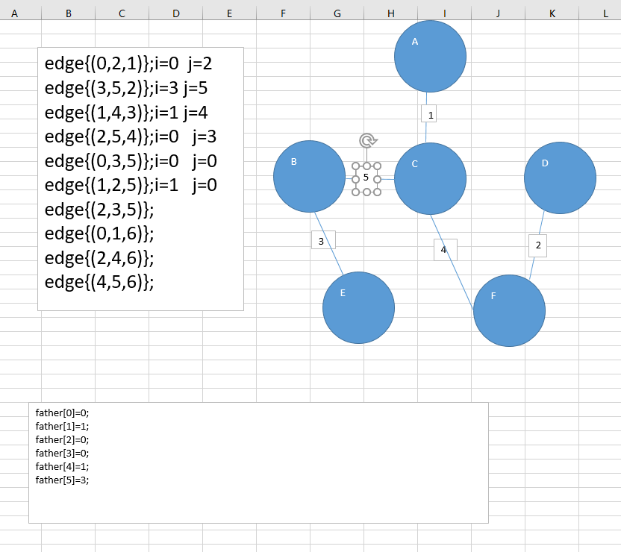Click text line 'father[1]=1;'
This screenshot has width=621, height=552.
62,427
